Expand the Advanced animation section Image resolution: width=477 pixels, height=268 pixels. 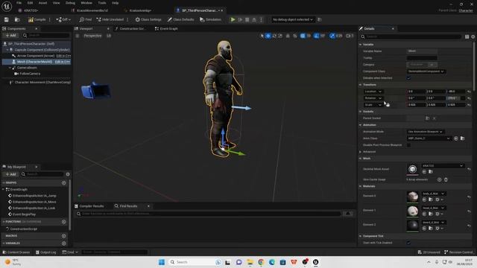[360, 152]
